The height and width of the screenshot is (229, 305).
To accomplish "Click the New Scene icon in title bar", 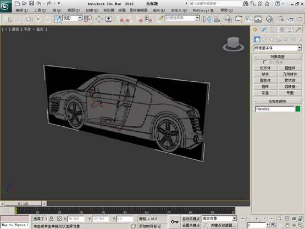I will 17,3.
